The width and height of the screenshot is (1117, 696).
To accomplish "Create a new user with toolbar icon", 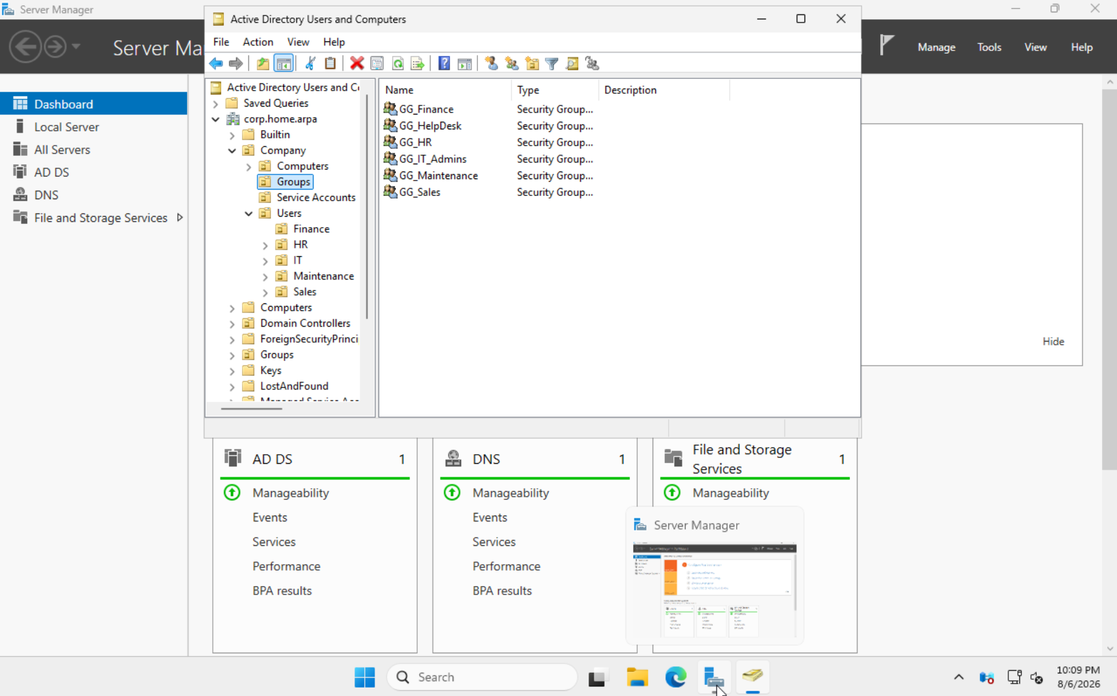I will (492, 63).
